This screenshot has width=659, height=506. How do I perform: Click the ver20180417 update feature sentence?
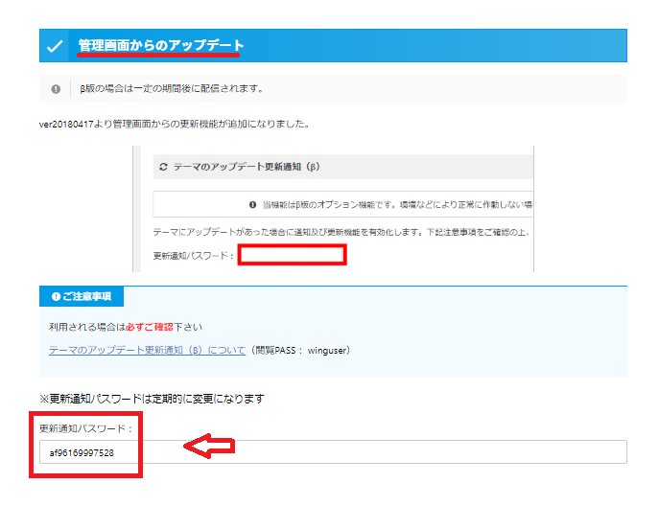click(x=175, y=124)
